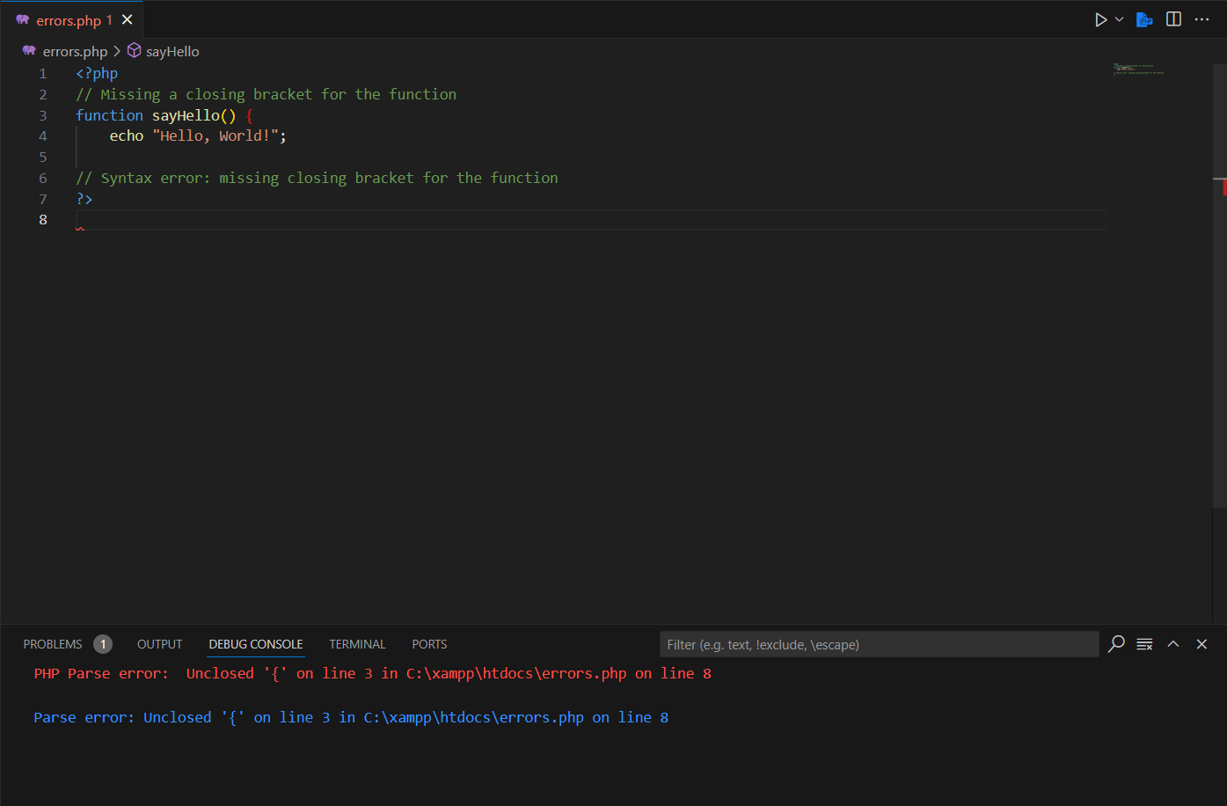Switch to the PROBLEMS panel tab
Screen dimensions: 1227x806
point(53,644)
